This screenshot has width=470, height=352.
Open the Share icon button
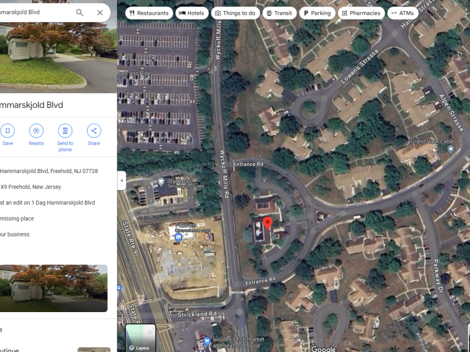pyautogui.click(x=94, y=131)
